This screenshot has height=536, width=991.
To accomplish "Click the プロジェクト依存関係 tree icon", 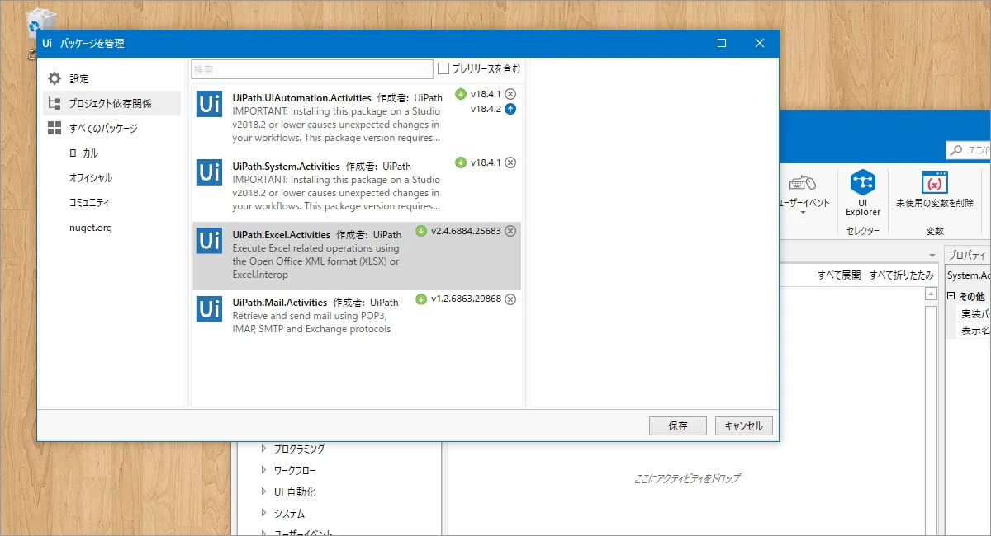I will 55,103.
